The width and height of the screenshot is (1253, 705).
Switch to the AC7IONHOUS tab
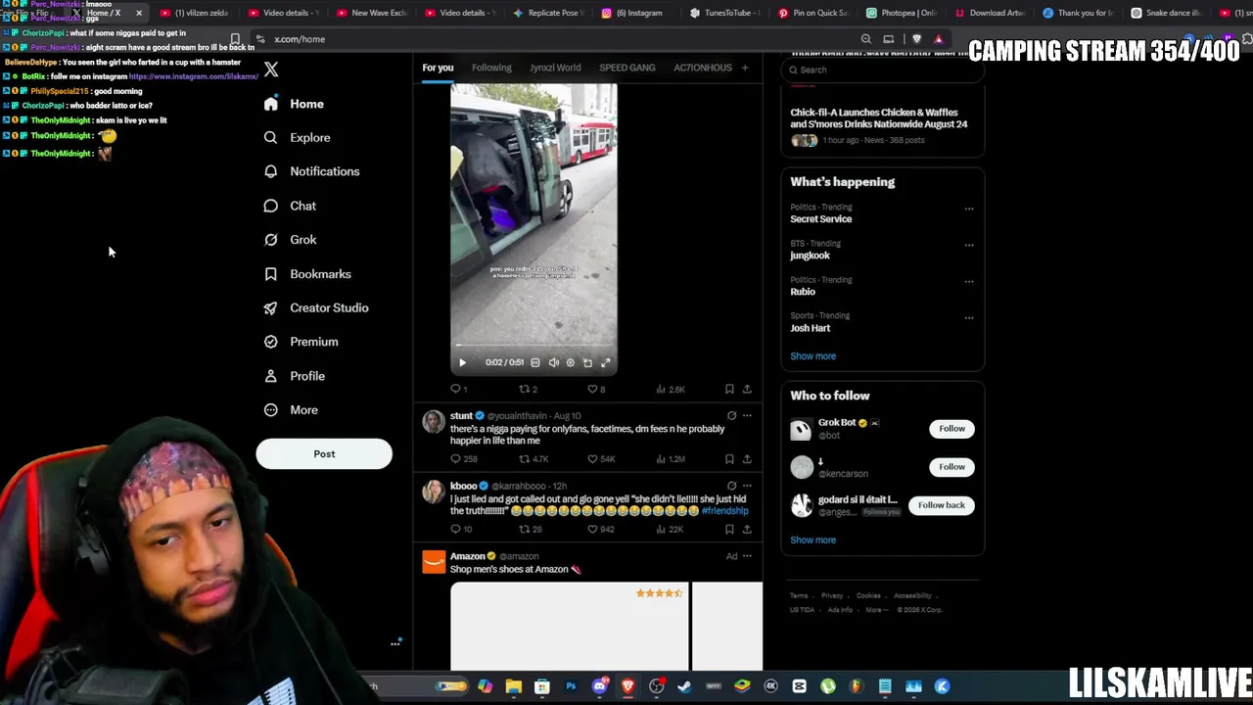pyautogui.click(x=703, y=68)
